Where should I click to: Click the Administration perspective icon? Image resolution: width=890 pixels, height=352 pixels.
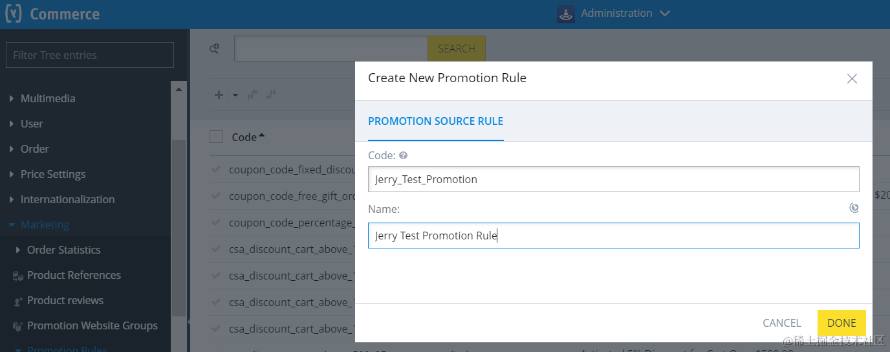(x=566, y=14)
